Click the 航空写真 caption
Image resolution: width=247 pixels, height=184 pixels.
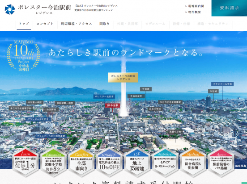pos(240,166)
